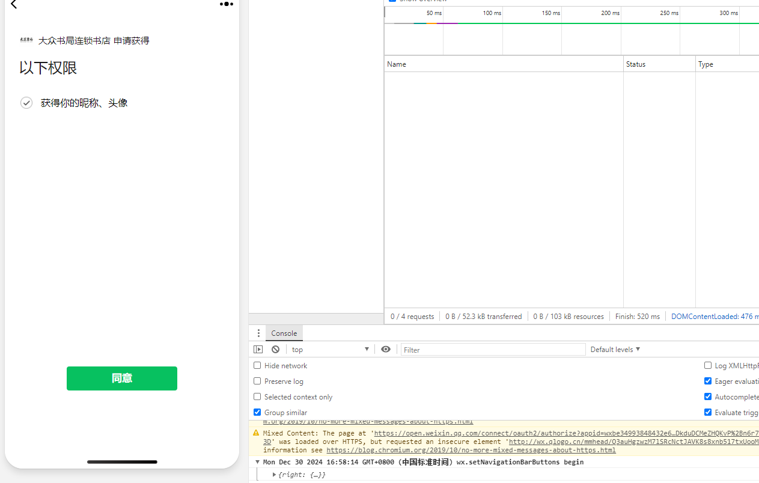Go back using the phone's back arrow

click(x=14, y=4)
